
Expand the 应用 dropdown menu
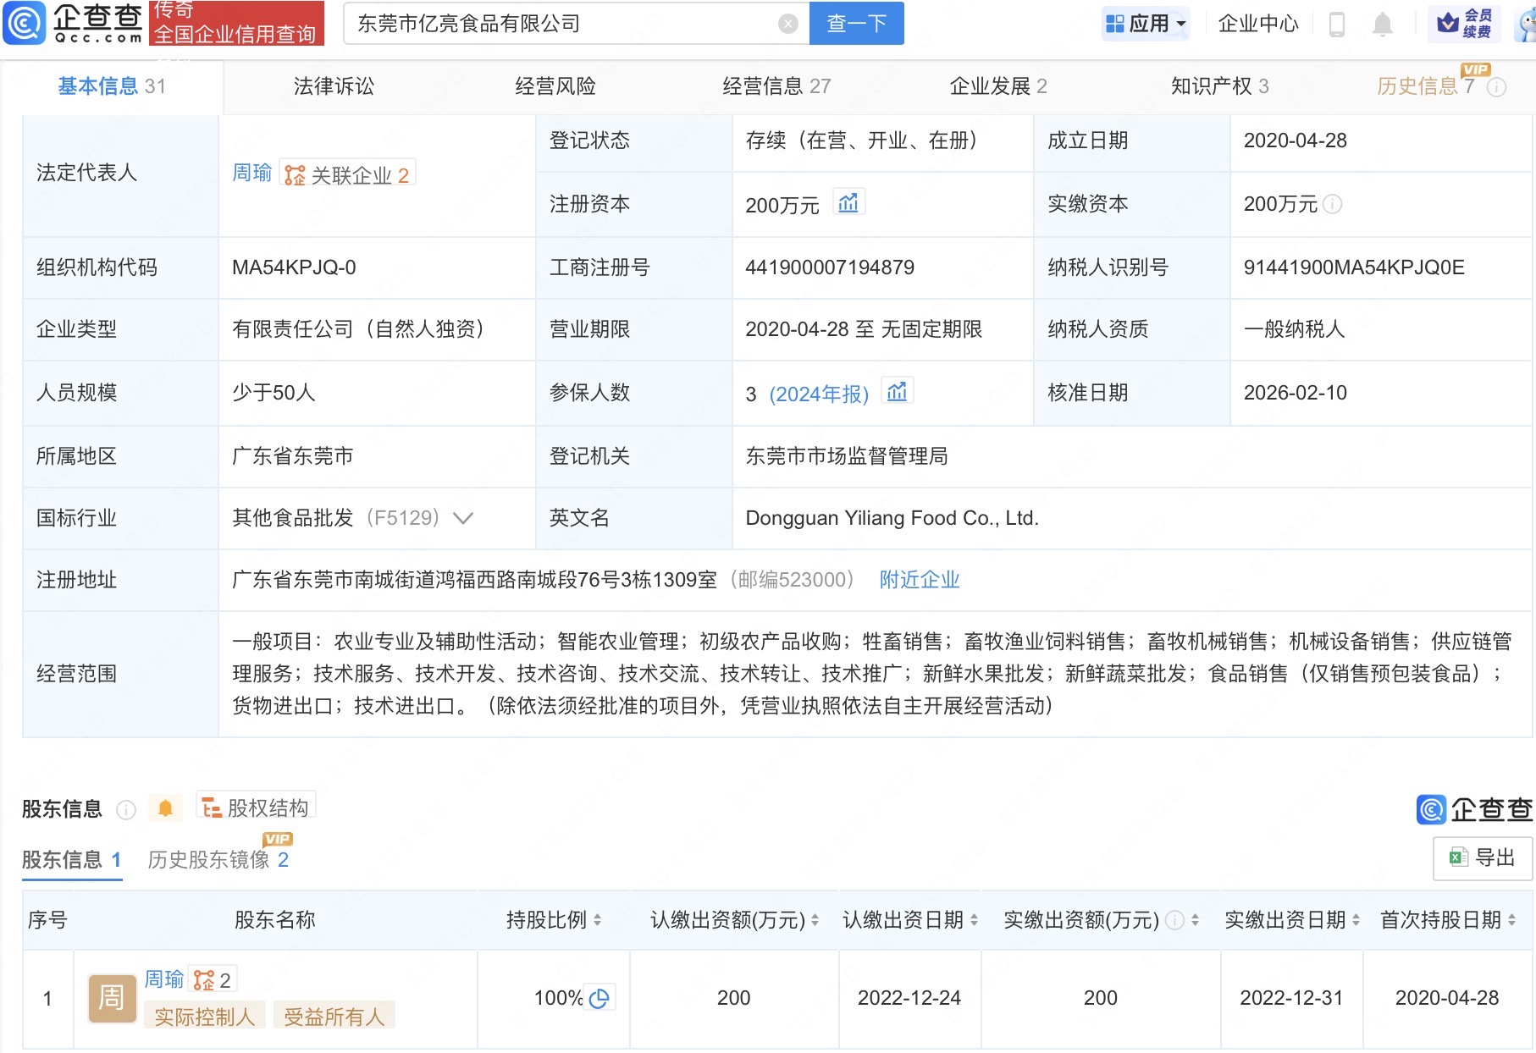click(1146, 24)
